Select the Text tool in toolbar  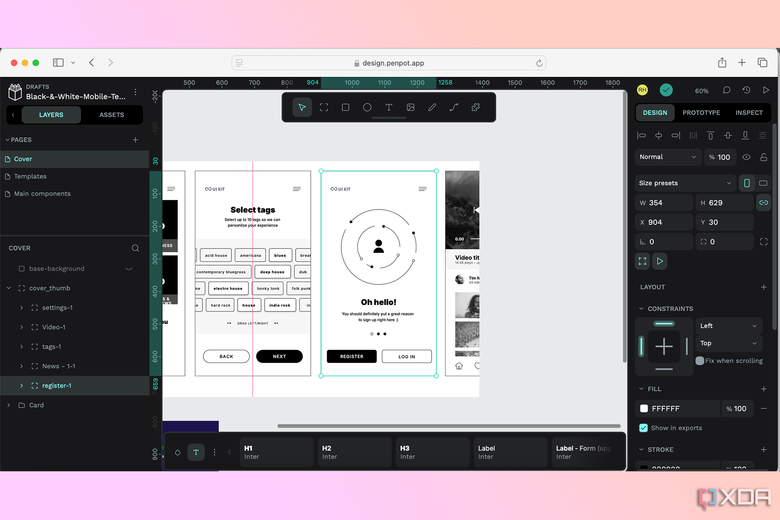(388, 107)
